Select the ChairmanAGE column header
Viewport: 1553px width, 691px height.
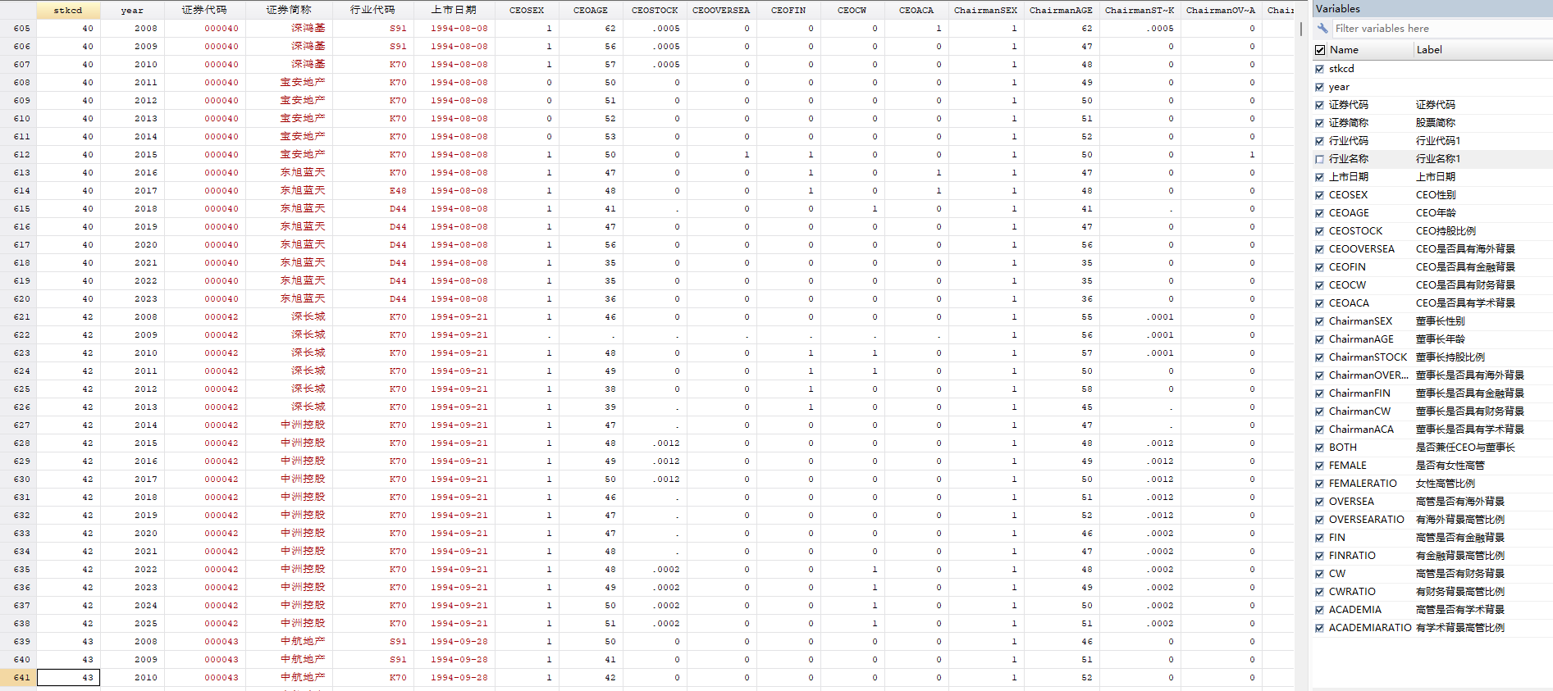tap(1061, 10)
